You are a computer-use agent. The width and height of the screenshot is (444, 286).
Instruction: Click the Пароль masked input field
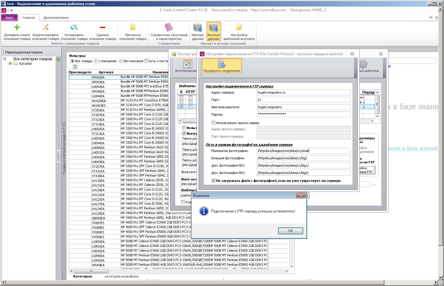tap(304, 114)
